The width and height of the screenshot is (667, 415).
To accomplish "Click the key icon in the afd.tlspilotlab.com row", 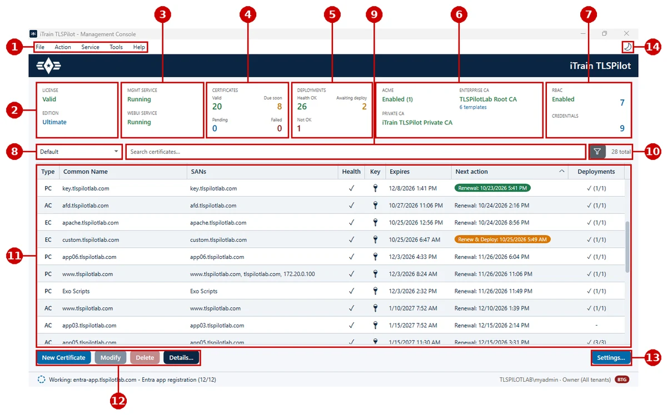I will (x=375, y=206).
